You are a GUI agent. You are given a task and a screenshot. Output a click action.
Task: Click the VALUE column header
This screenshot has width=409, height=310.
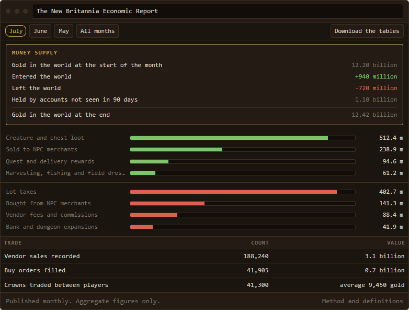[x=396, y=243]
